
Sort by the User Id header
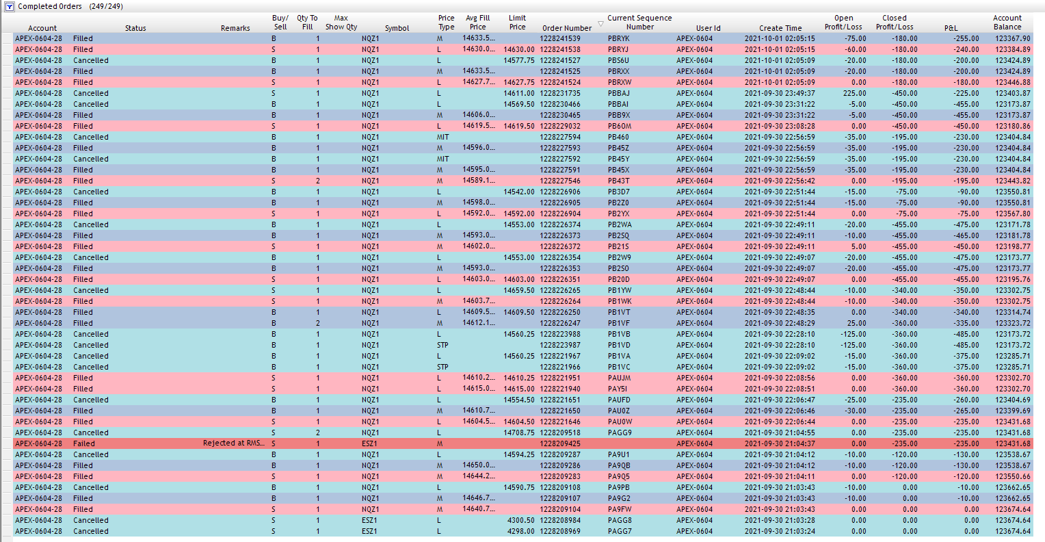click(709, 28)
